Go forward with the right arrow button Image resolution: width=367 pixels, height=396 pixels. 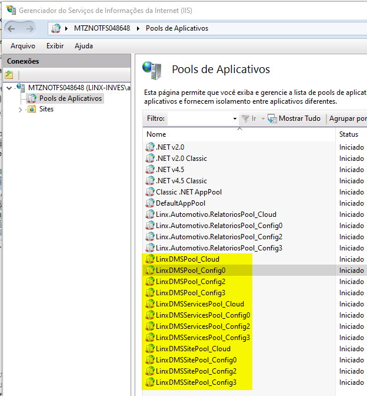pyautogui.click(x=30, y=28)
